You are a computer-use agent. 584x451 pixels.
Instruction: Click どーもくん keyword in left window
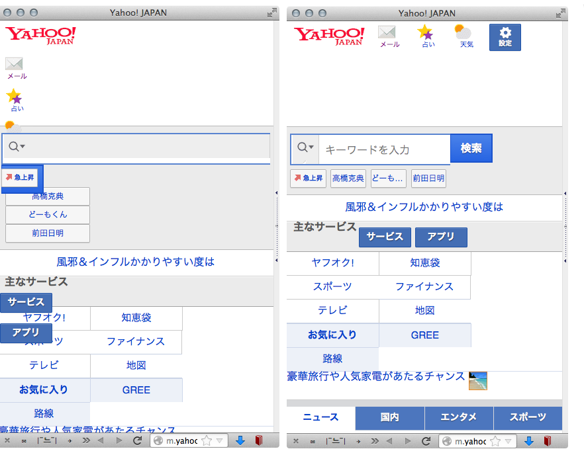click(x=48, y=215)
